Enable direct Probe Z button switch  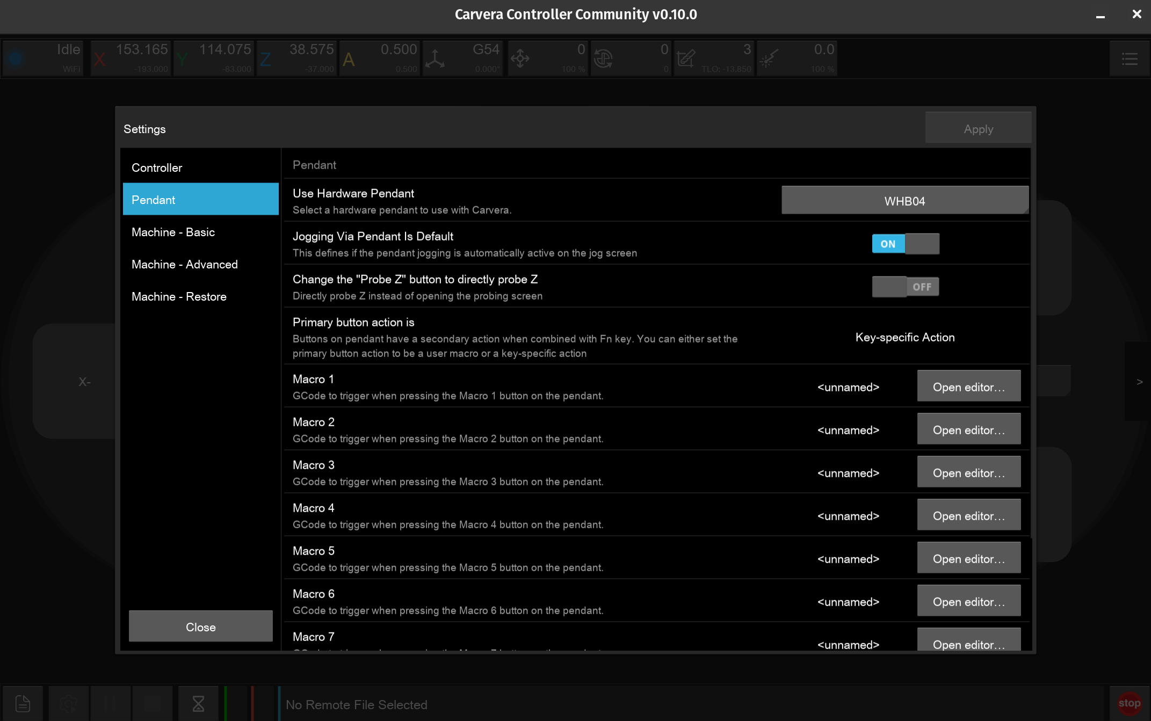[905, 287]
